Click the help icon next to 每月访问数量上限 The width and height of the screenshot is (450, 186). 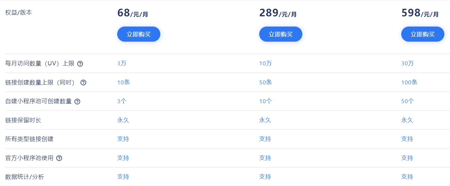(80, 64)
